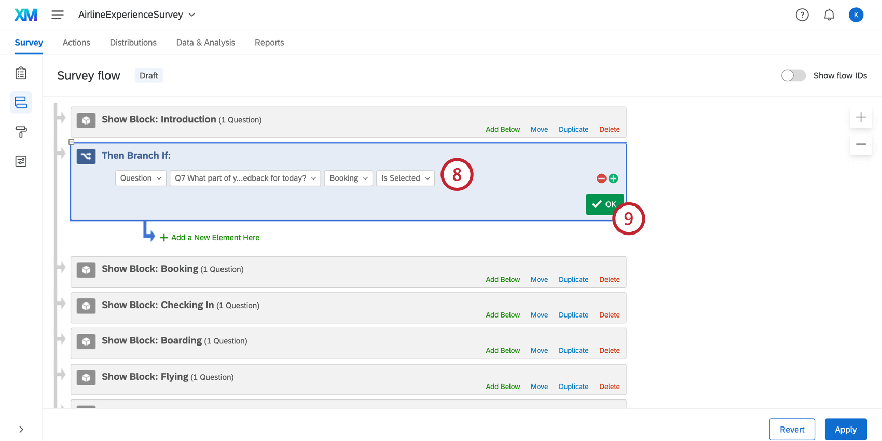Open the Question condition type dropdown
The height and width of the screenshot is (441, 882).
[141, 178]
